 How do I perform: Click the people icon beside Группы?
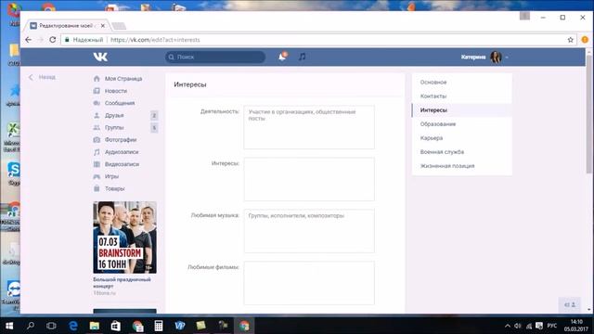coord(97,128)
